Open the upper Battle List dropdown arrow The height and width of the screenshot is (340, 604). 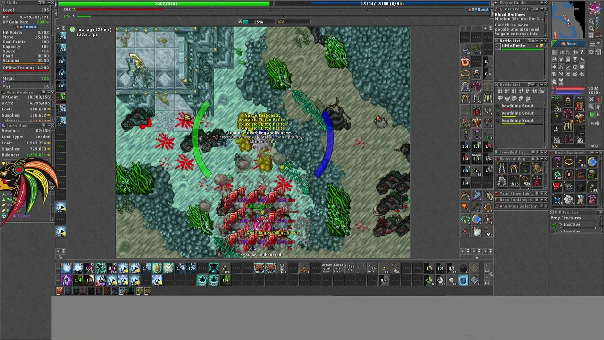coord(537,41)
